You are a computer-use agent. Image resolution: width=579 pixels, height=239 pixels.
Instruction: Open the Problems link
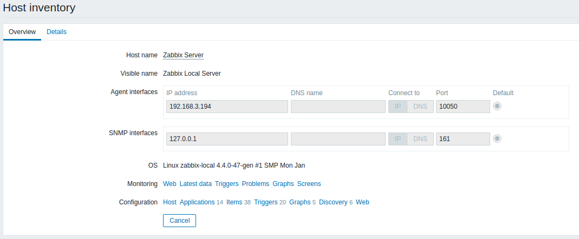(256, 184)
